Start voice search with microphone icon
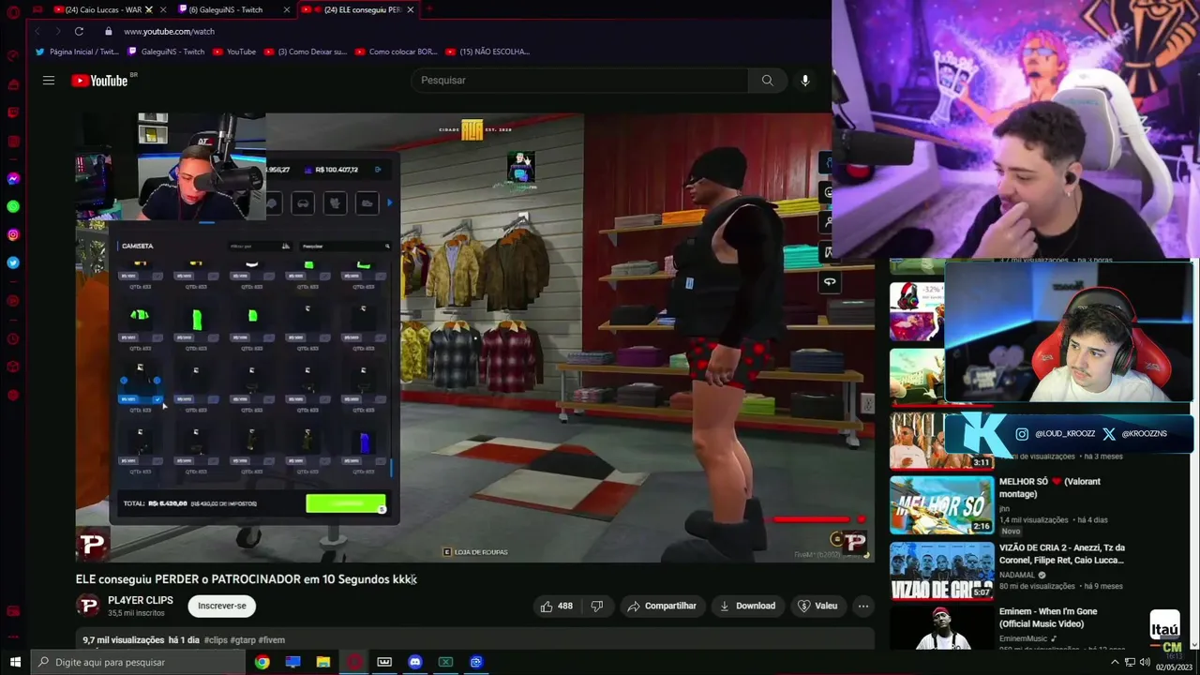Screen dimensions: 1200x675 tap(804, 81)
